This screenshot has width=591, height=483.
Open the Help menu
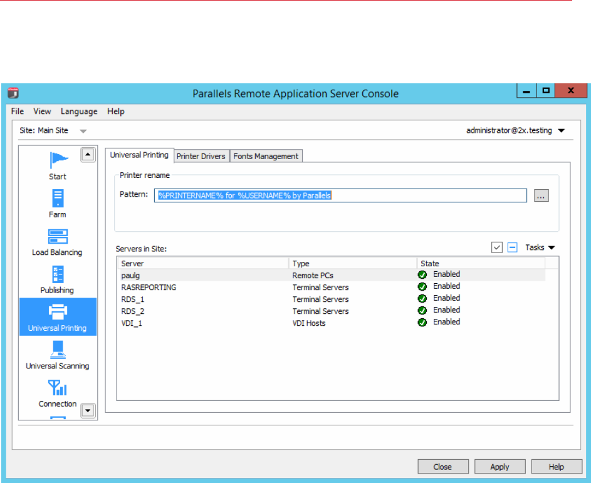[116, 112]
